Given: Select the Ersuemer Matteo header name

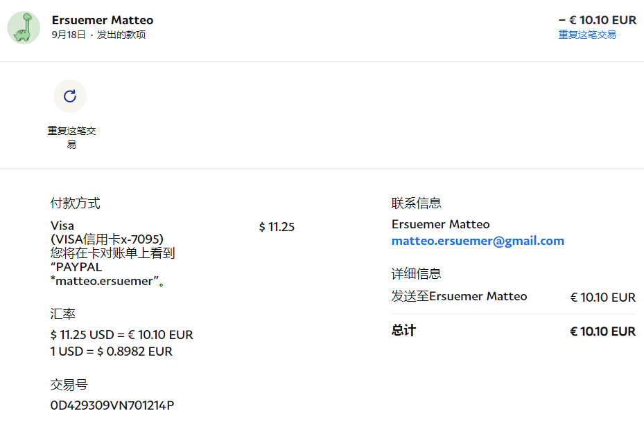Looking at the screenshot, I should (103, 20).
